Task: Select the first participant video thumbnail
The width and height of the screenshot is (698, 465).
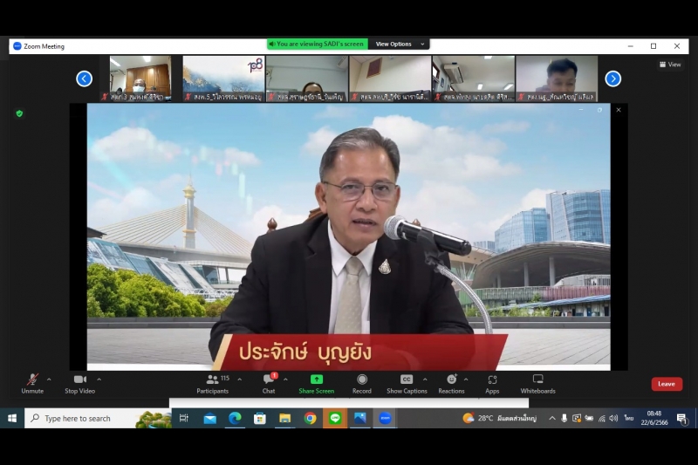Action: (140, 78)
